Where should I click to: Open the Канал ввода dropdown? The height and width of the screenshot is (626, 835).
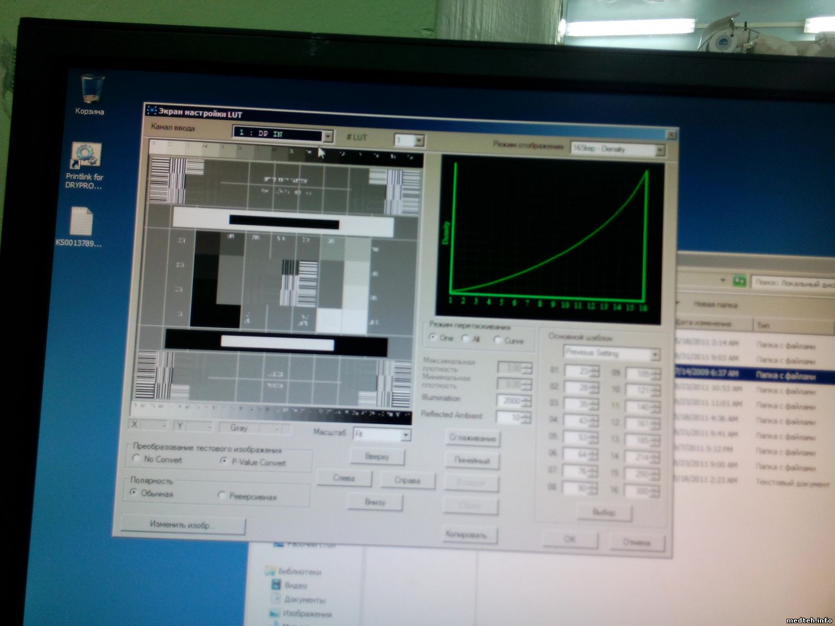point(328,135)
